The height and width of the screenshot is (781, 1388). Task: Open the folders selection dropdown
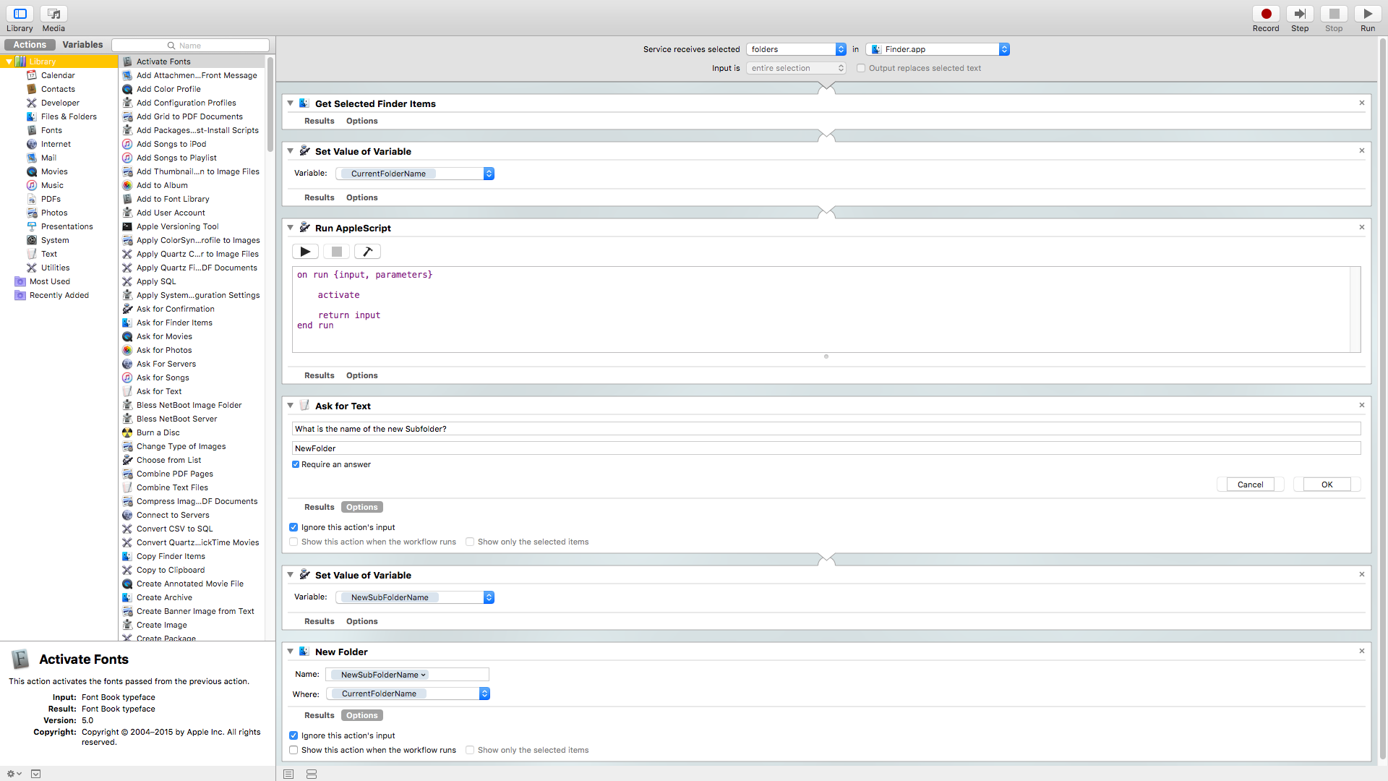(796, 49)
